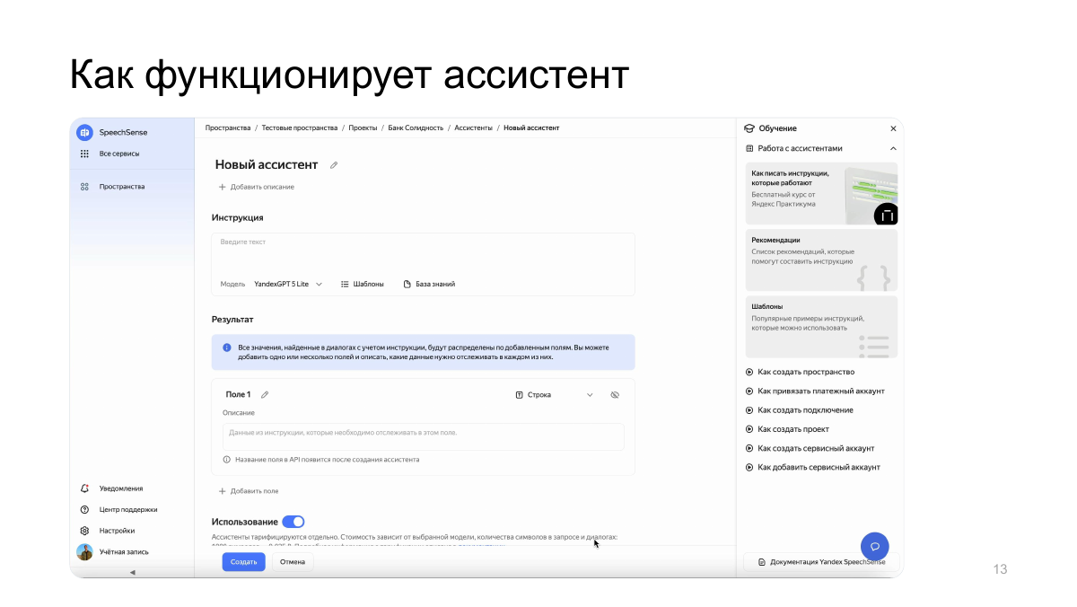Screen dimensions: 1077x607
Task: Open Как писать инструкции course card
Action: (x=821, y=193)
